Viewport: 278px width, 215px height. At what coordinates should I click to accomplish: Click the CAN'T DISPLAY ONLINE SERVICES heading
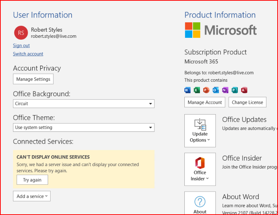click(x=53, y=157)
